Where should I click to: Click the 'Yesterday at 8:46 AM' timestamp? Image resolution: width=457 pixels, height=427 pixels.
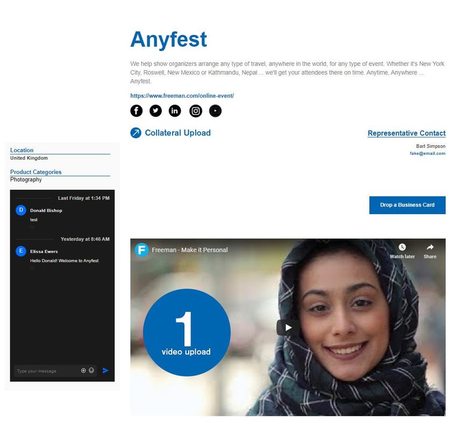tap(85, 239)
